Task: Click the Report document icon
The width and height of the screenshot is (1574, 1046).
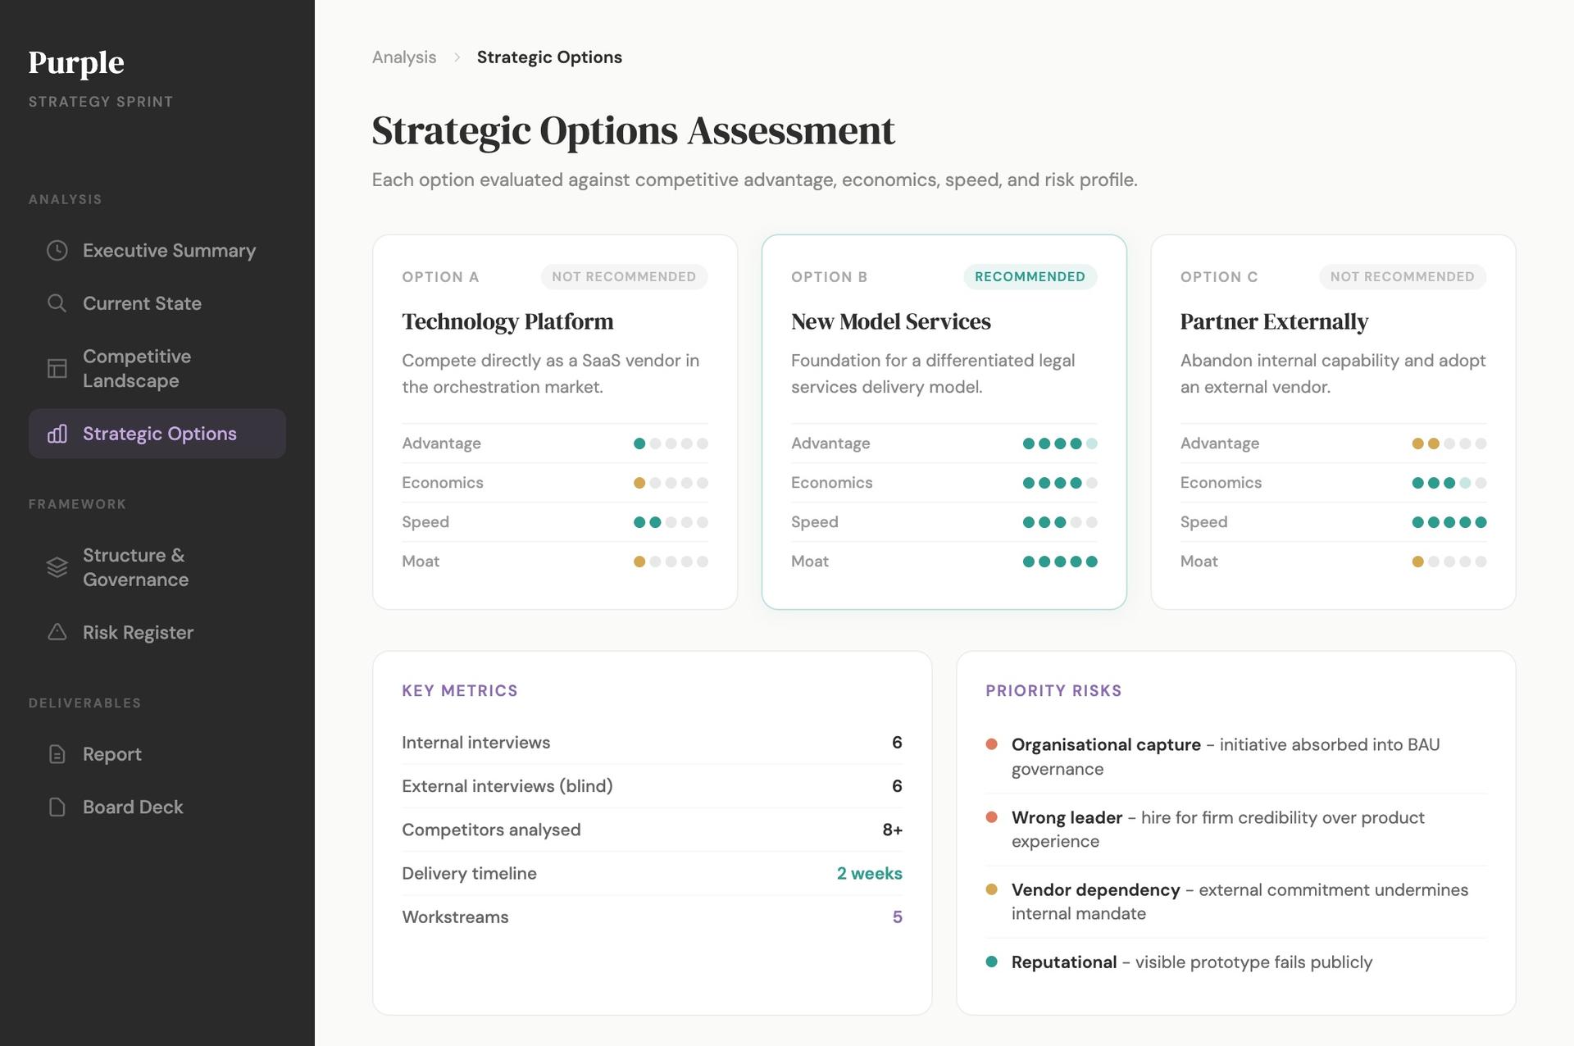Action: (x=57, y=754)
